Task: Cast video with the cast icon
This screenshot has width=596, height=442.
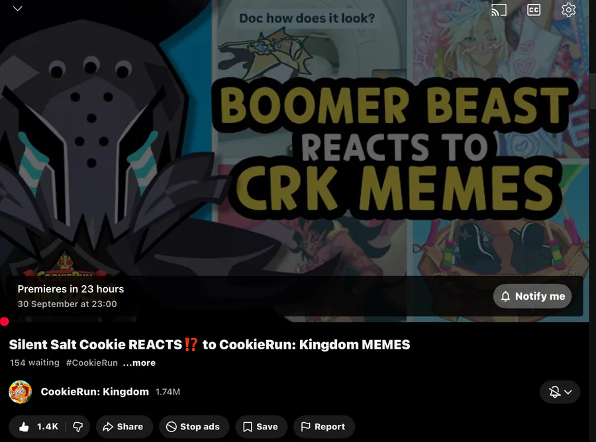Action: click(x=499, y=10)
